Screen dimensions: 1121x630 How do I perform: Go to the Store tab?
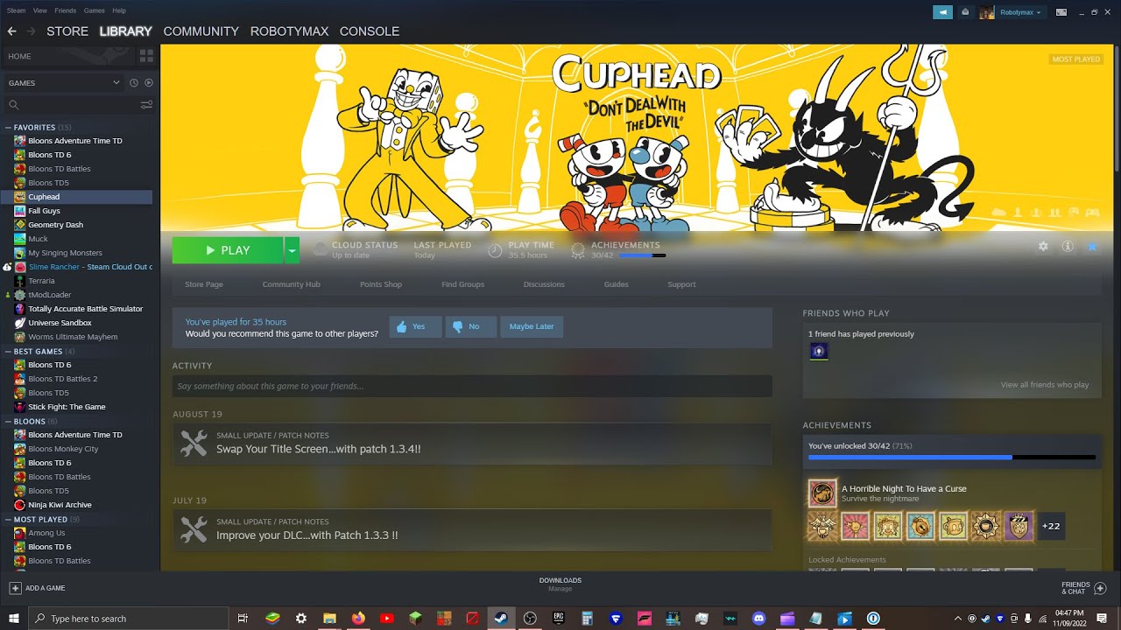point(67,31)
